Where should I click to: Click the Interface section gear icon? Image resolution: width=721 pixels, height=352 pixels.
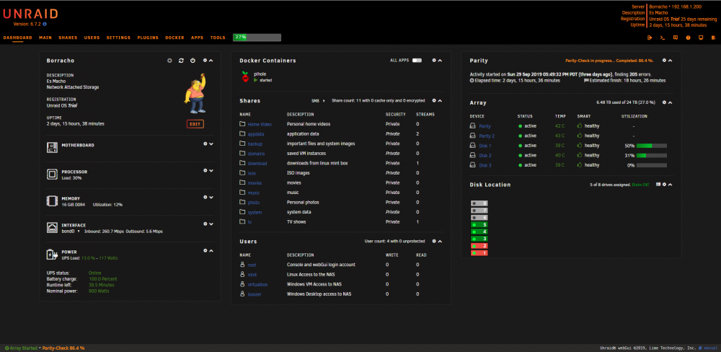[x=205, y=224]
